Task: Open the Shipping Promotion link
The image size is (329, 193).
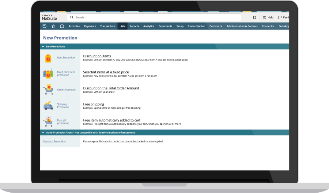Action: click(x=63, y=105)
